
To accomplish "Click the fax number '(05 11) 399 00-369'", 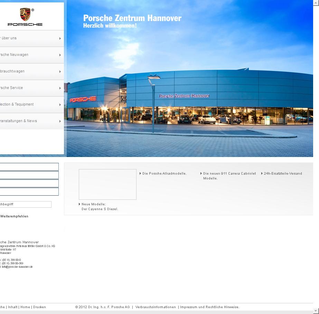I will [12, 263].
